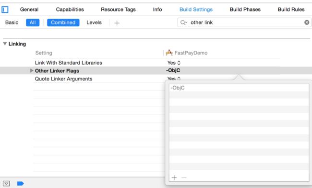This screenshot has height=188, width=312.
Task: Open Link With Standard Libraries Yes dropdown
Action: (174, 63)
